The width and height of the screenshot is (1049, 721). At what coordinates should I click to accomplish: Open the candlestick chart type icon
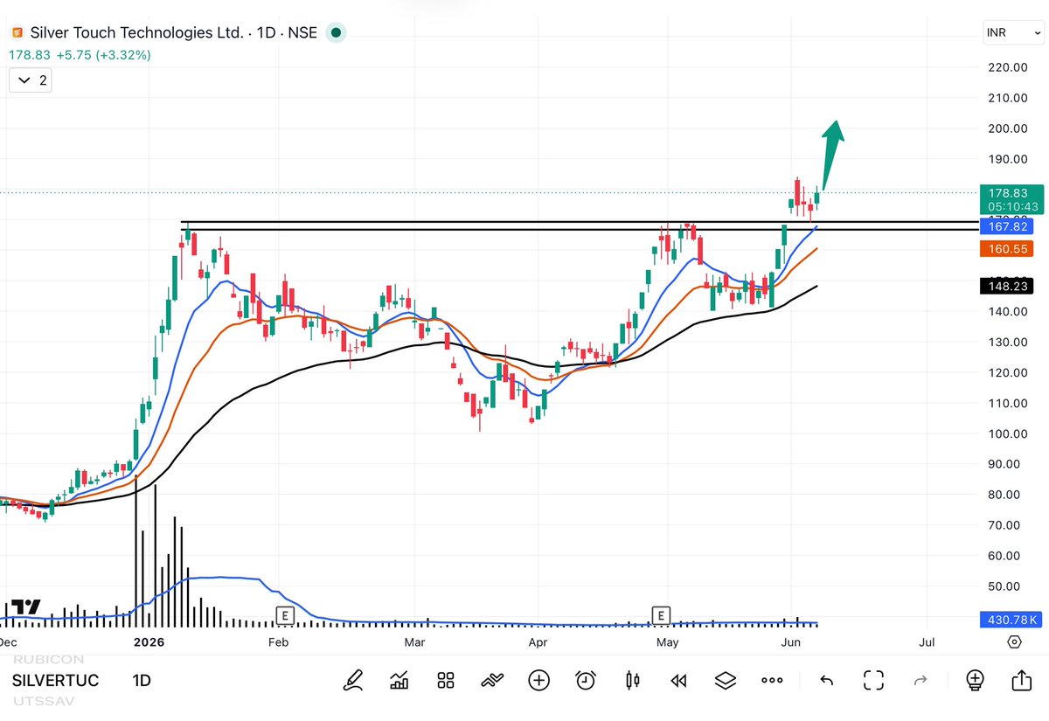click(633, 680)
